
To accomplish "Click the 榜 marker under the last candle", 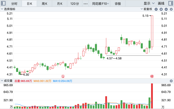I will point(152,76).
